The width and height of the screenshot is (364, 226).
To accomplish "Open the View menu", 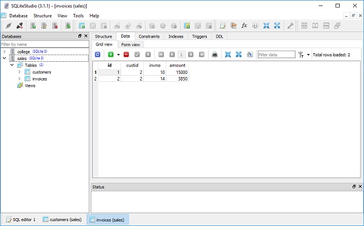I will tap(62, 16).
